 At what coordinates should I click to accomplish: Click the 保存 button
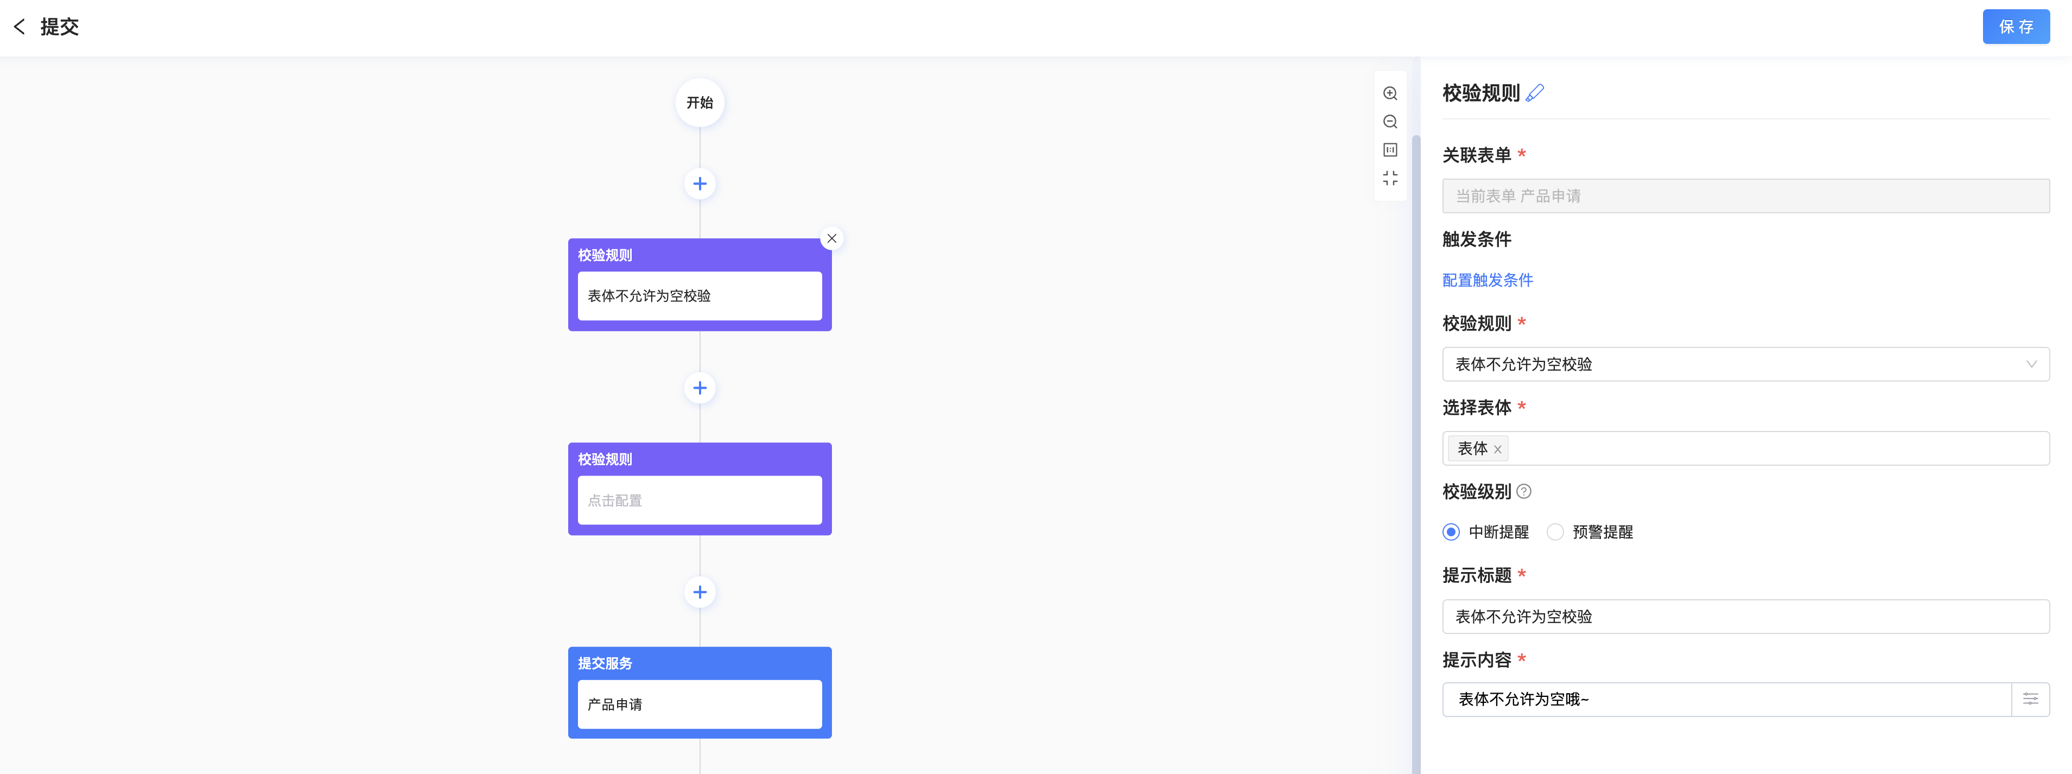point(2016,27)
